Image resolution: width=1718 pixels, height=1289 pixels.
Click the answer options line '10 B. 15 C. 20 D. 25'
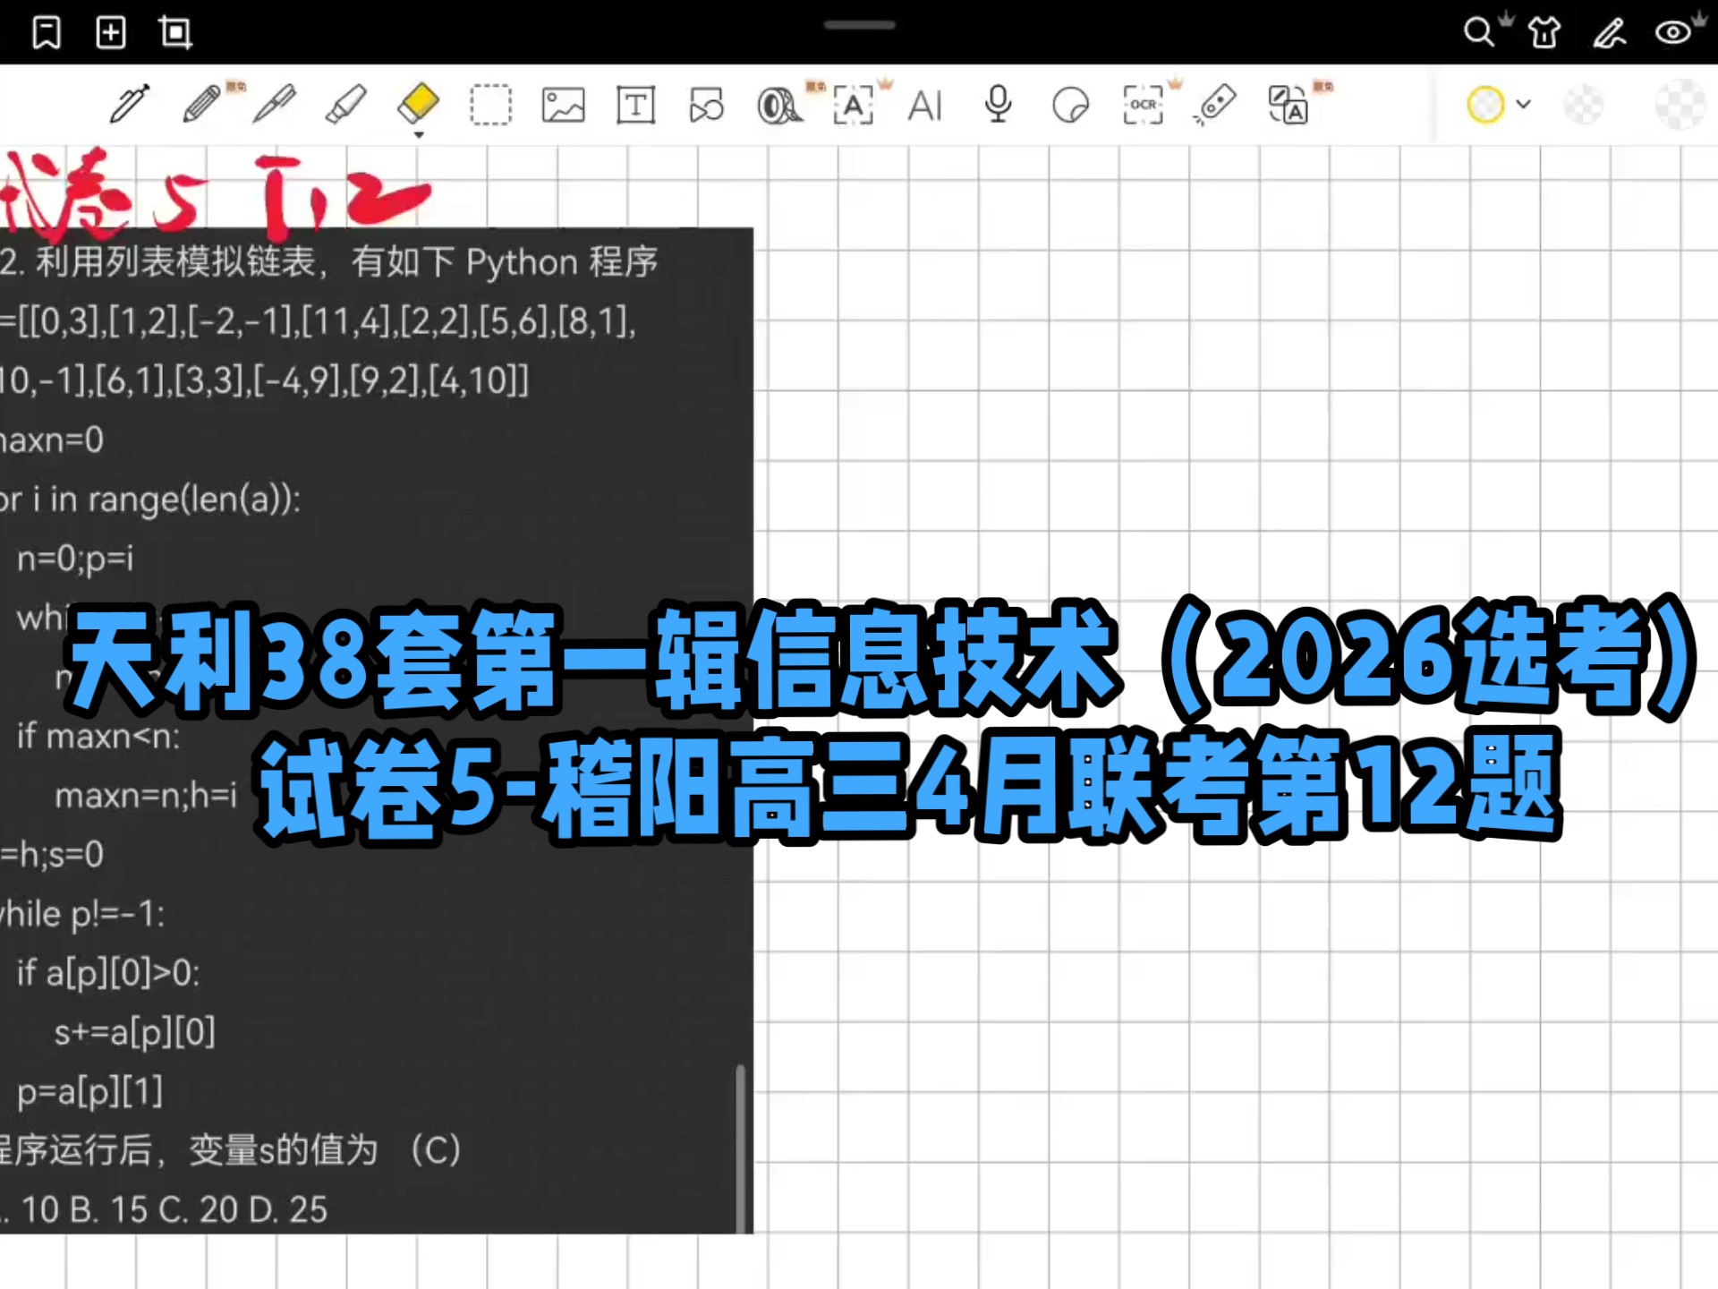(174, 1209)
